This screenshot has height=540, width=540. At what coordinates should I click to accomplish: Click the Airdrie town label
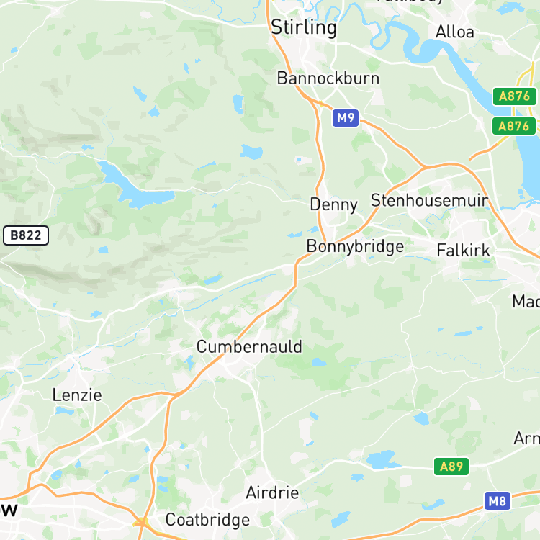[x=272, y=492]
